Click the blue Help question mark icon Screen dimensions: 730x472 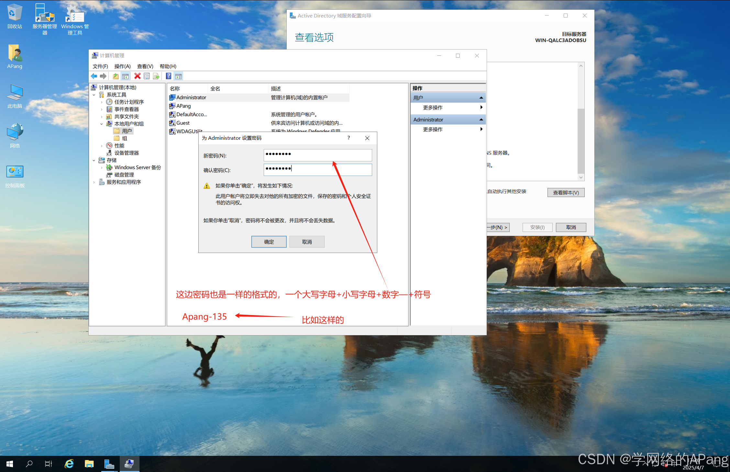[x=169, y=76]
